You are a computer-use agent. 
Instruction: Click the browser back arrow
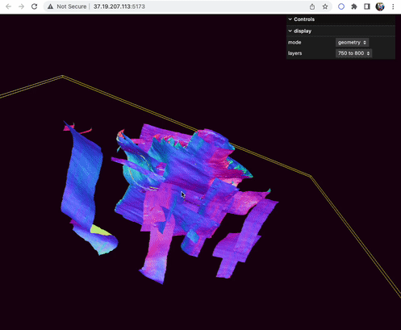tap(9, 6)
